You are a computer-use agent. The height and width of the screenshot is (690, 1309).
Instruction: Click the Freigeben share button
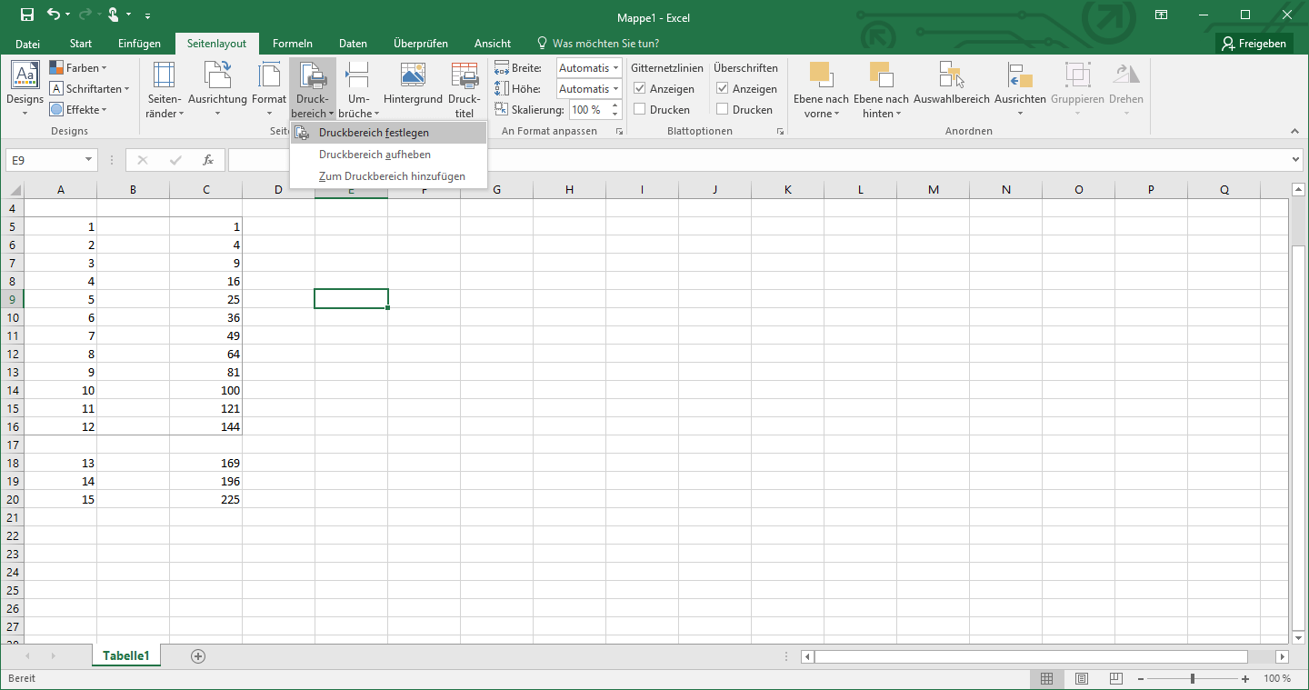click(1254, 44)
